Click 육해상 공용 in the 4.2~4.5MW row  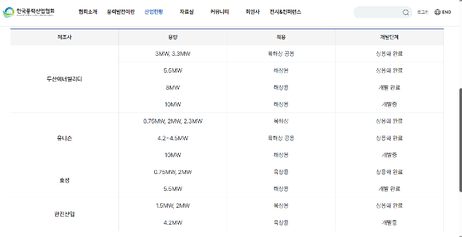[281, 138]
